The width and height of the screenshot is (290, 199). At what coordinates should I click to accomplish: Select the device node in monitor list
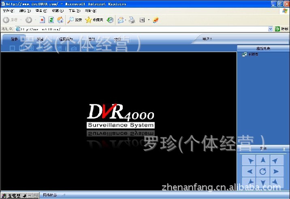coord(250,54)
